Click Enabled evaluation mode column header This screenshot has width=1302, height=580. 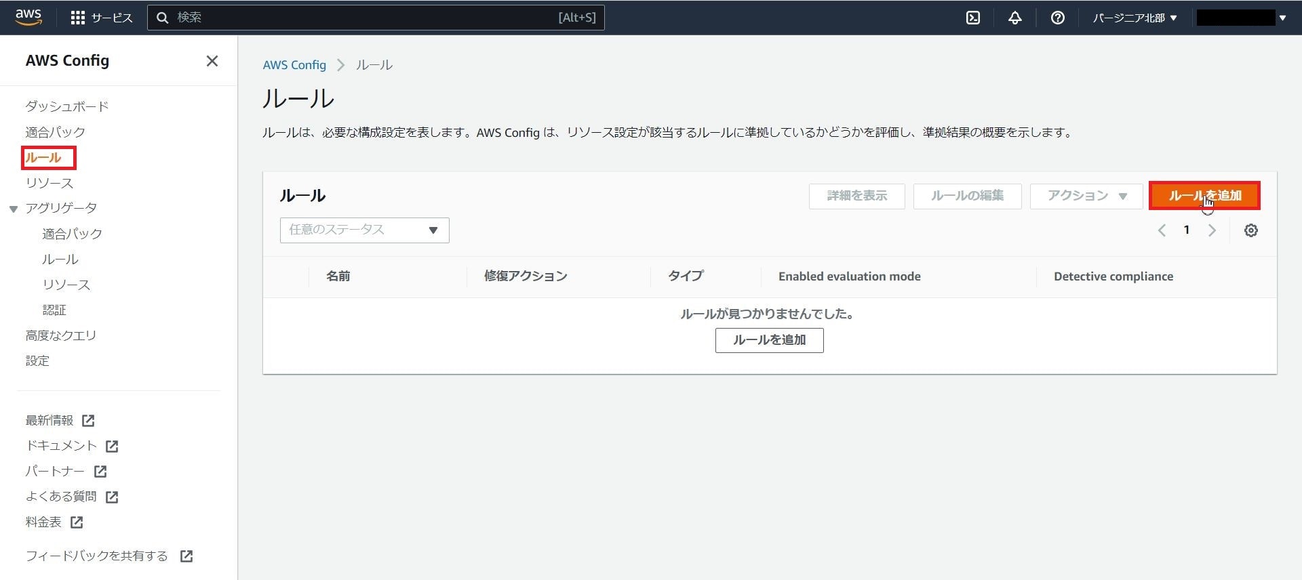849,276
